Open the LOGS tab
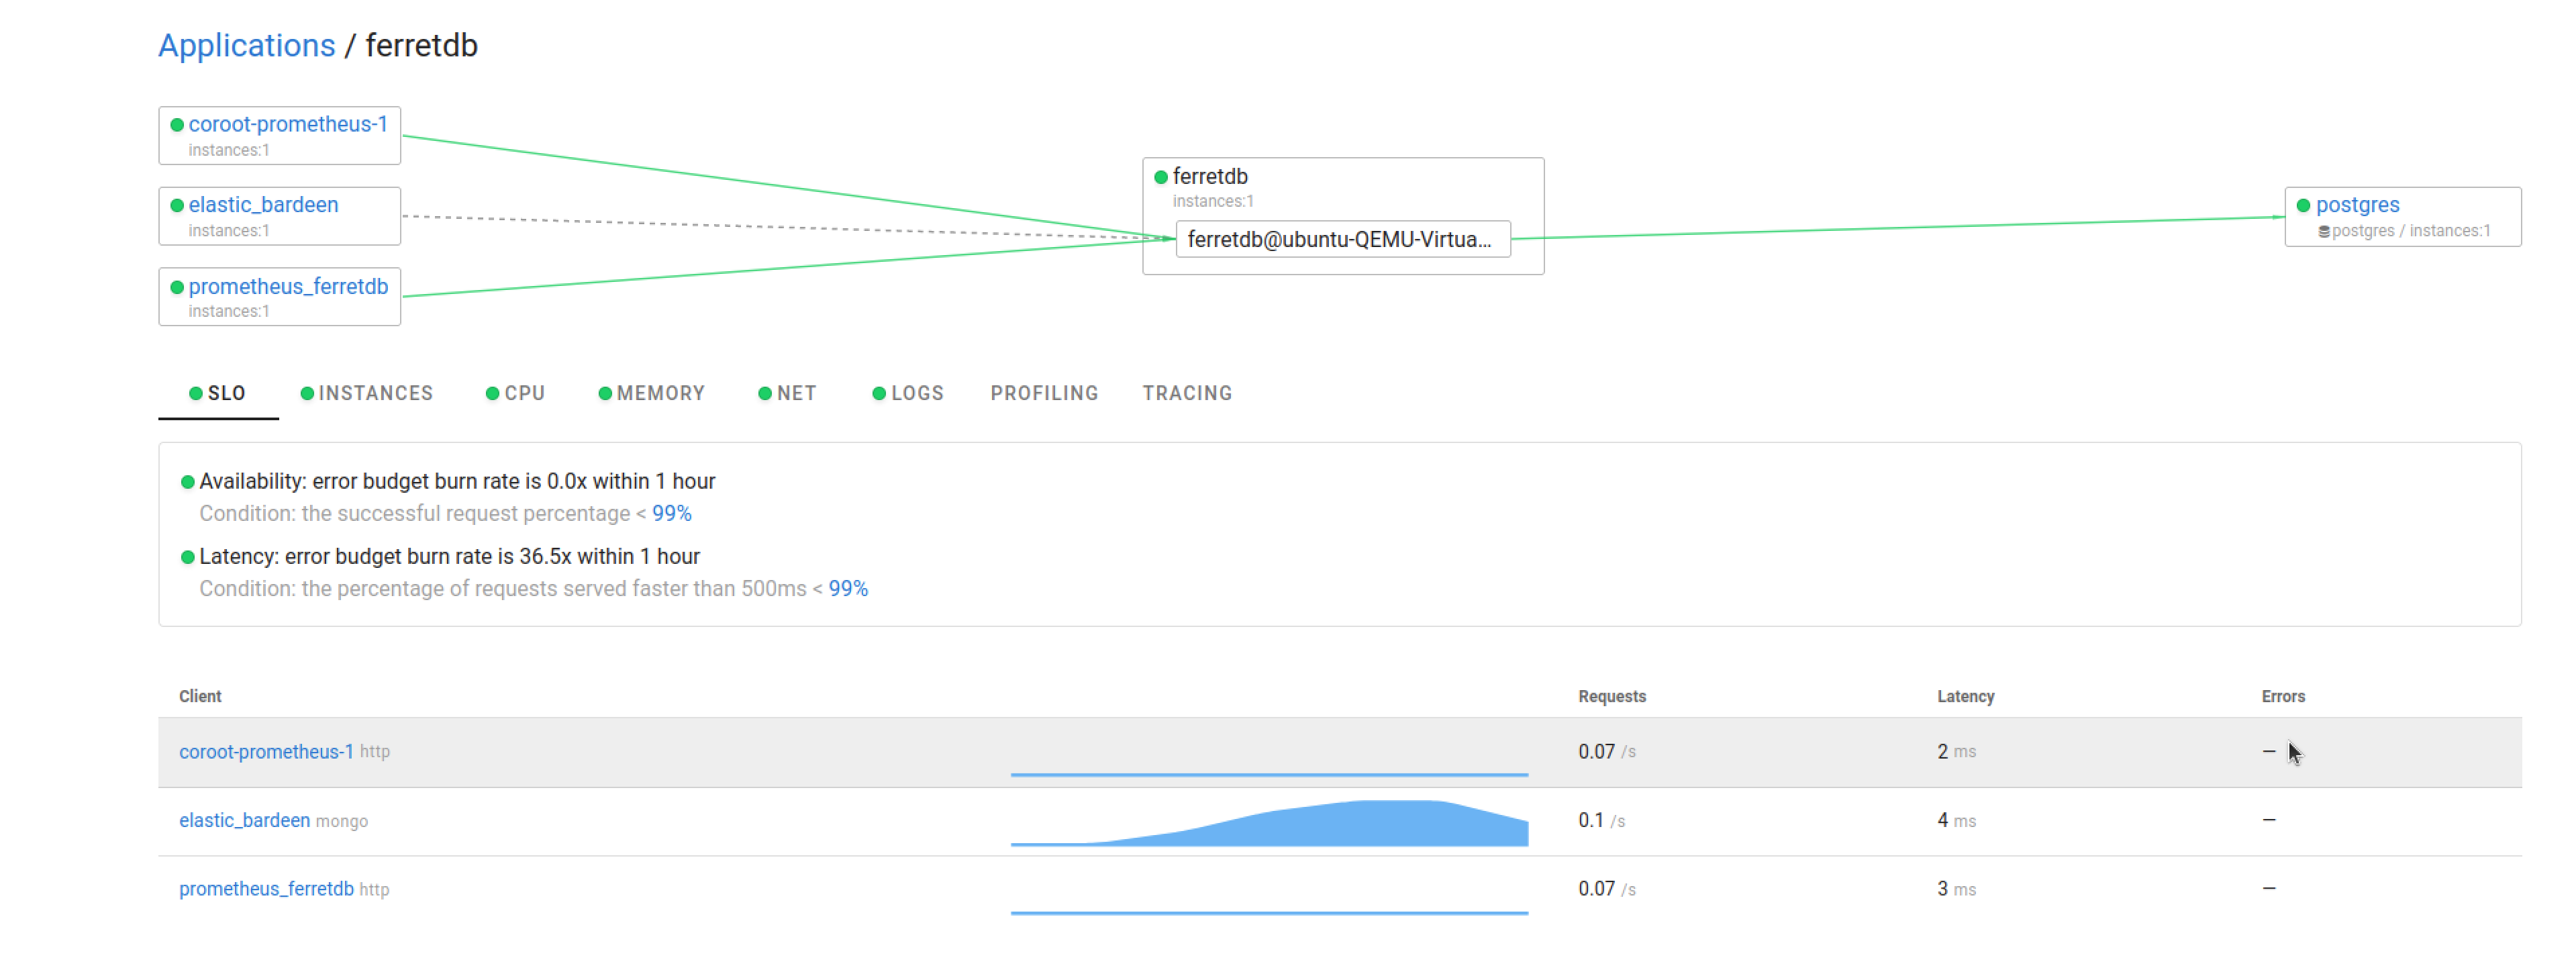 (x=908, y=393)
